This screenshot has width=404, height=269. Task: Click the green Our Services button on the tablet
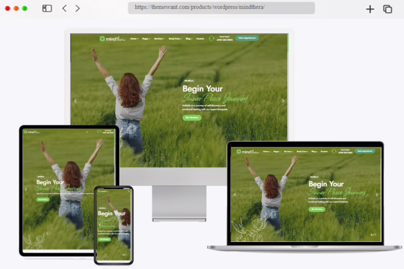click(43, 199)
